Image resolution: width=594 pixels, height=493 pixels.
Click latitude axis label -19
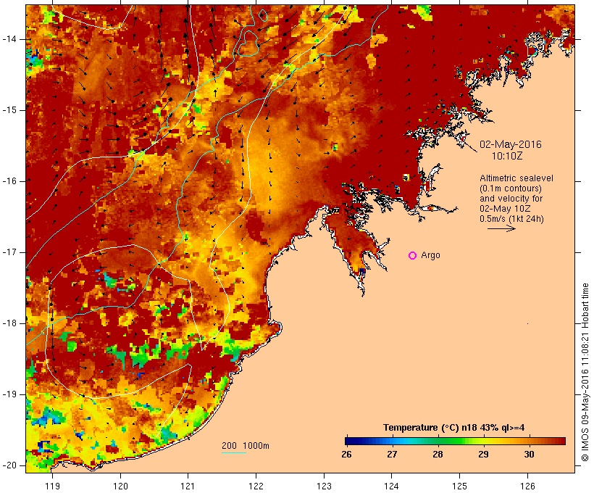pos(9,394)
